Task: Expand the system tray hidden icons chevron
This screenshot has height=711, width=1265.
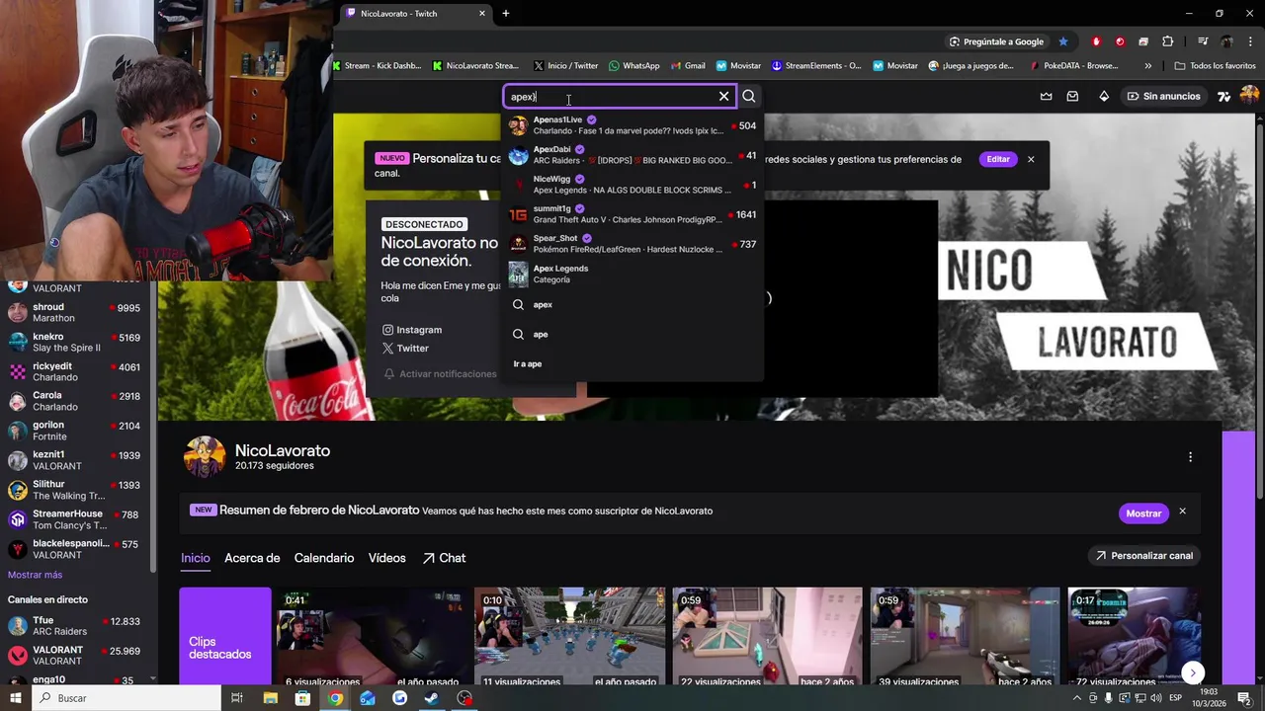Action: [1077, 698]
